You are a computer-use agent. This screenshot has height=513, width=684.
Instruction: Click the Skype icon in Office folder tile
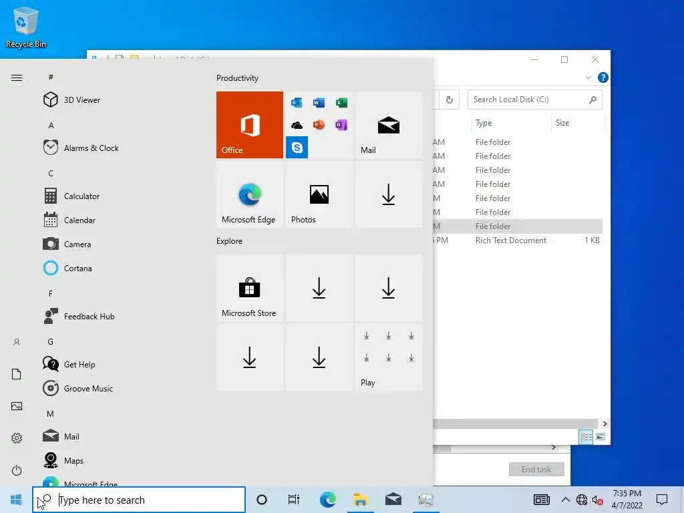coord(297,147)
